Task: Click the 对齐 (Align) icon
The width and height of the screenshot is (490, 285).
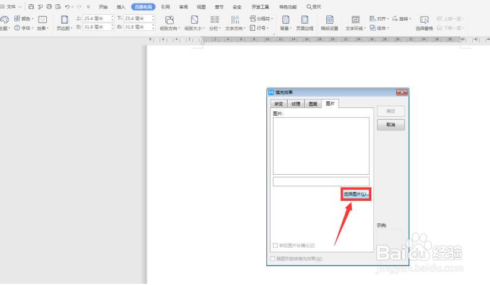Action: click(373, 18)
